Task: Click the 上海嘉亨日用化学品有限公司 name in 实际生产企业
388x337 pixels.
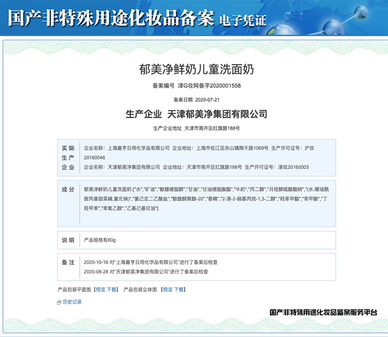Action: [x=139, y=148]
